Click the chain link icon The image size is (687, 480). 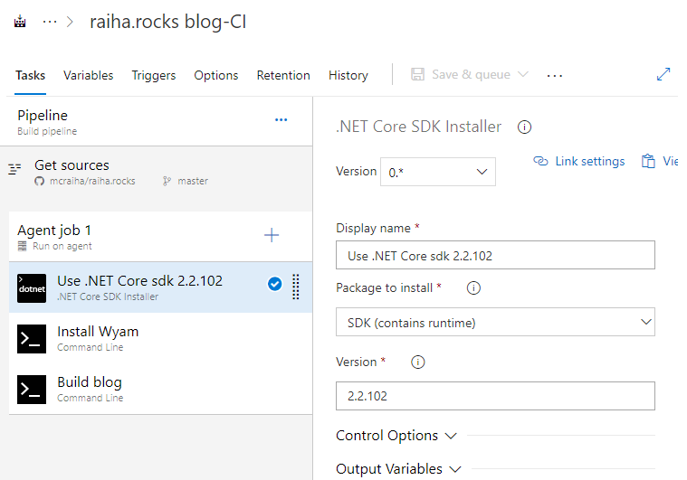[x=540, y=161]
